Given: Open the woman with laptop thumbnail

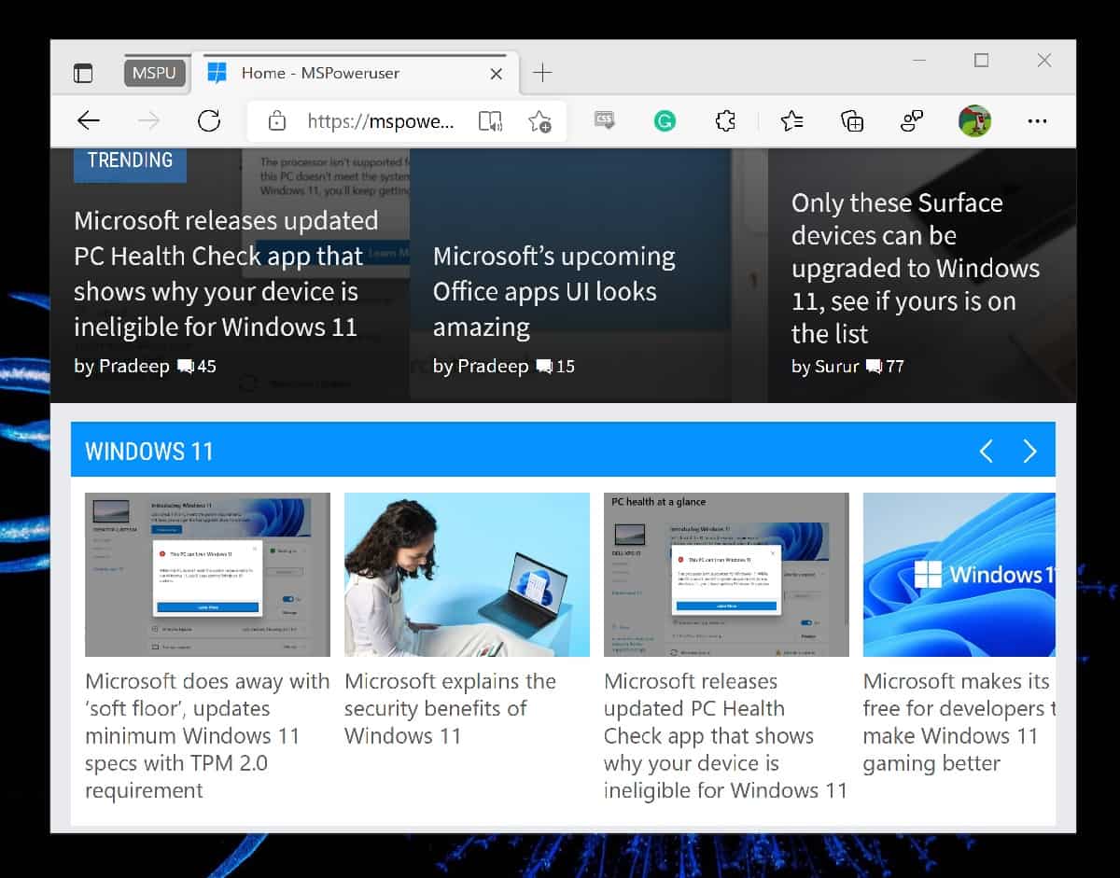Looking at the screenshot, I should click(x=467, y=575).
